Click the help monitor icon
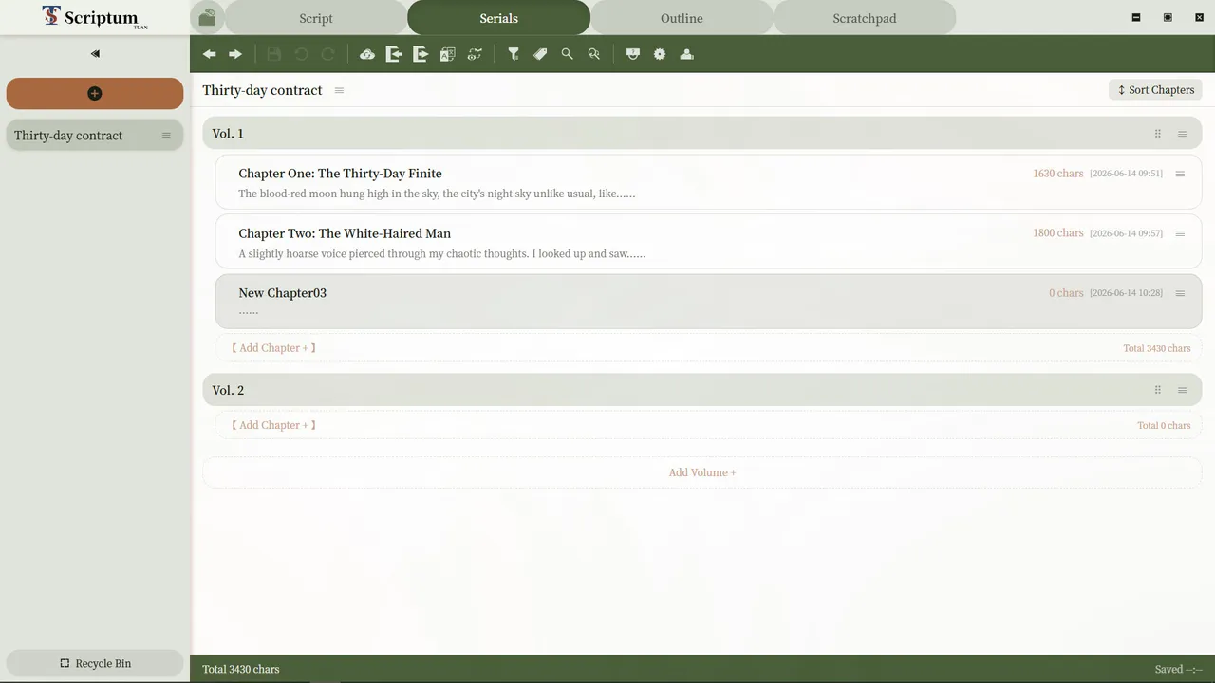 pyautogui.click(x=633, y=54)
